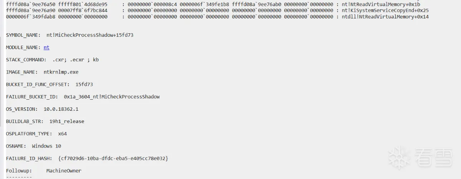Click the return address fffff801`4d68de95
This screenshot has width=461, height=179.
[x=83, y=4]
